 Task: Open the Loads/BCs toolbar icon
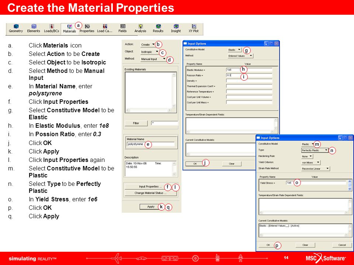[52, 29]
